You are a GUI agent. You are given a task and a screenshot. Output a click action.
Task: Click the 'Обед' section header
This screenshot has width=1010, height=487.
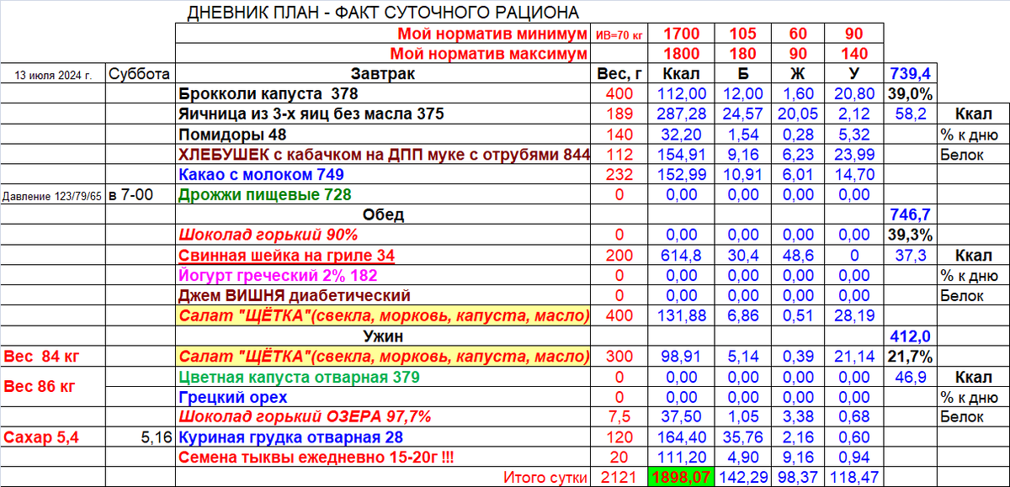[x=383, y=214]
